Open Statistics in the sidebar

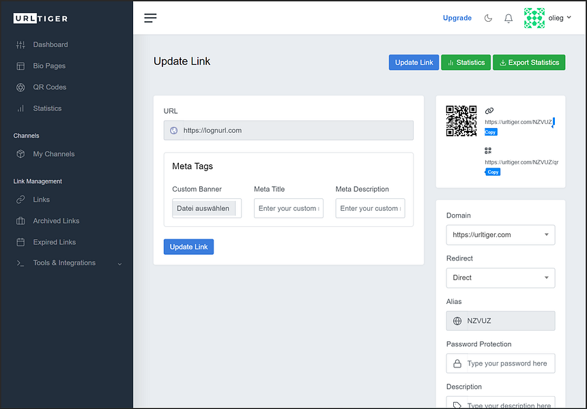point(47,108)
